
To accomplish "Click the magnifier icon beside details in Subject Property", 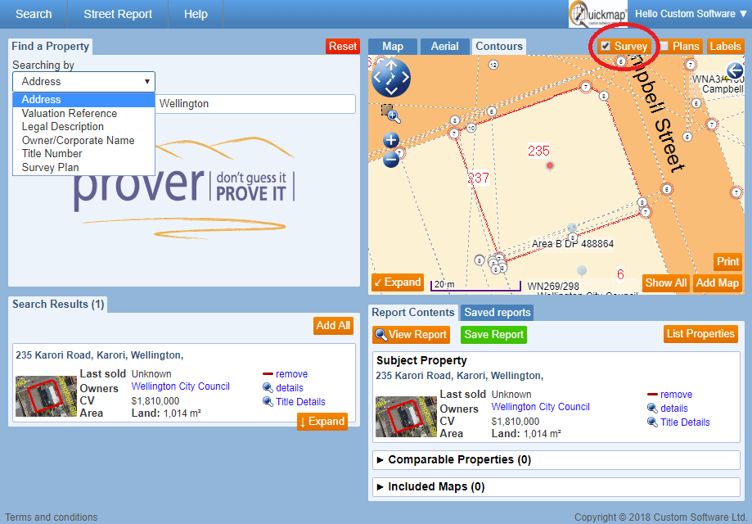I will tap(652, 409).
